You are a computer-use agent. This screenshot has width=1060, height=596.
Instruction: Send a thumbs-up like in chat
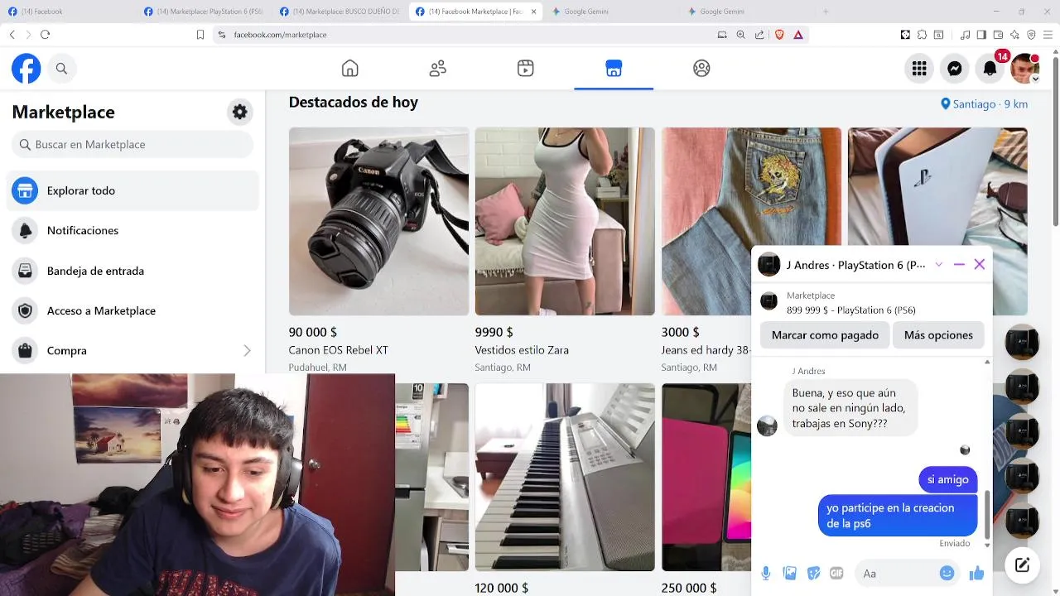click(x=976, y=573)
